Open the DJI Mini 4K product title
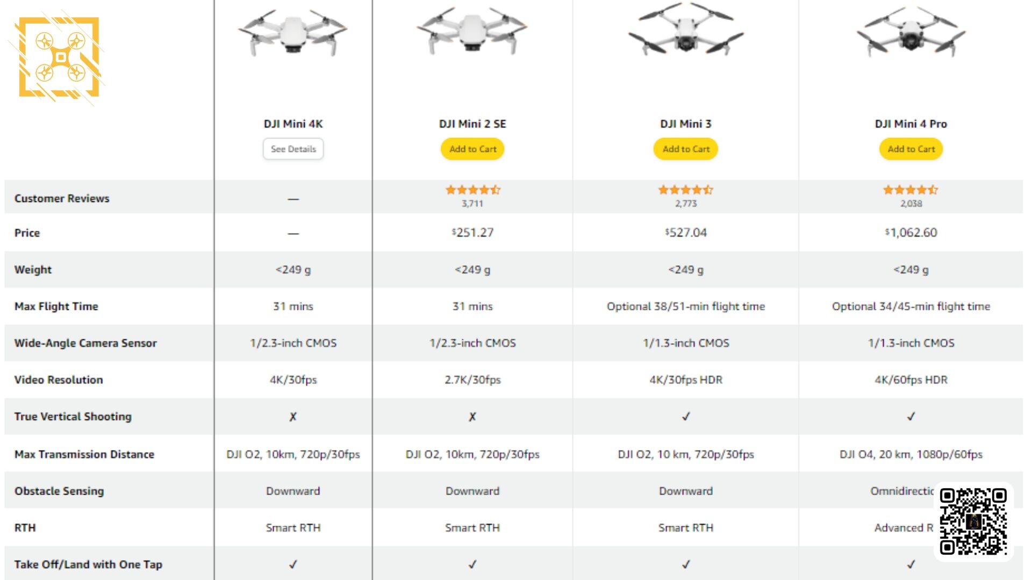1032x580 pixels. click(x=293, y=124)
